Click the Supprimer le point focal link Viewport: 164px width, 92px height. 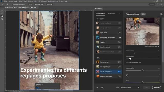coord(151,46)
